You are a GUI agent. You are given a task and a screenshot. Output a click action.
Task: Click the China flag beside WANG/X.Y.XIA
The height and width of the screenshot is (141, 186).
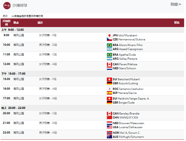tap(109, 117)
